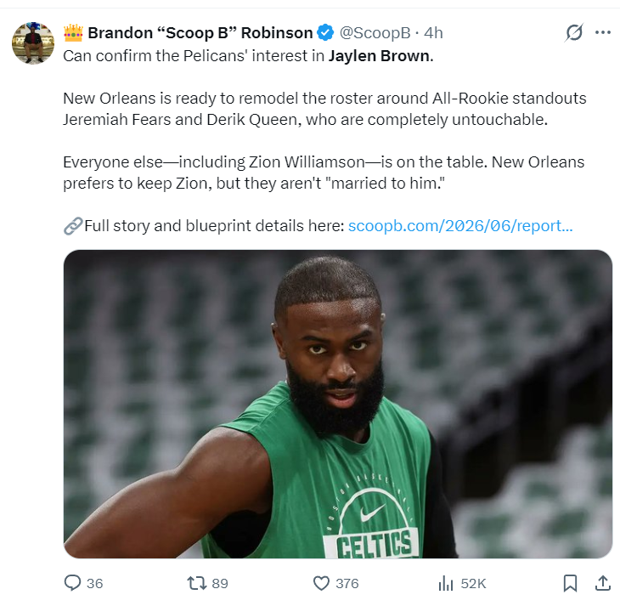Open view analytics bar chart icon
Viewport: 620px width, 606px height.
[446, 583]
